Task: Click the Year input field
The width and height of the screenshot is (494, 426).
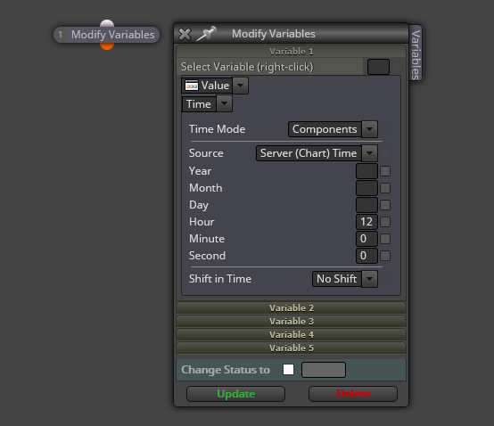Action: (x=366, y=171)
